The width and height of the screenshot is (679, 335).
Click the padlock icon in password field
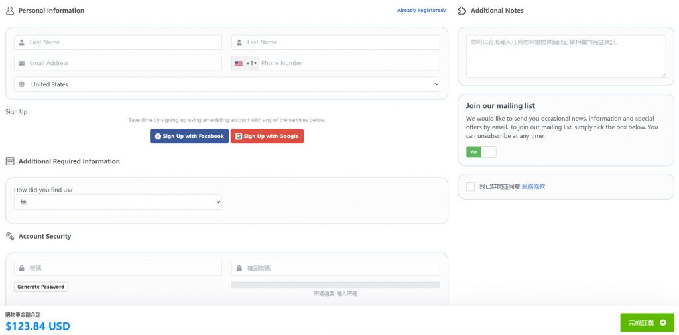pyautogui.click(x=22, y=269)
